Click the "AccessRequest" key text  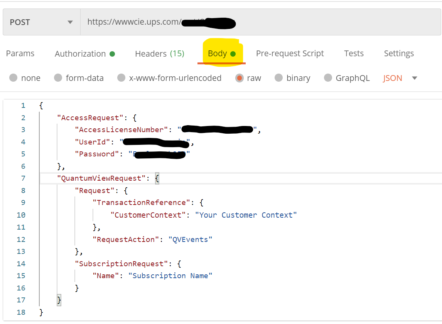[x=90, y=118]
